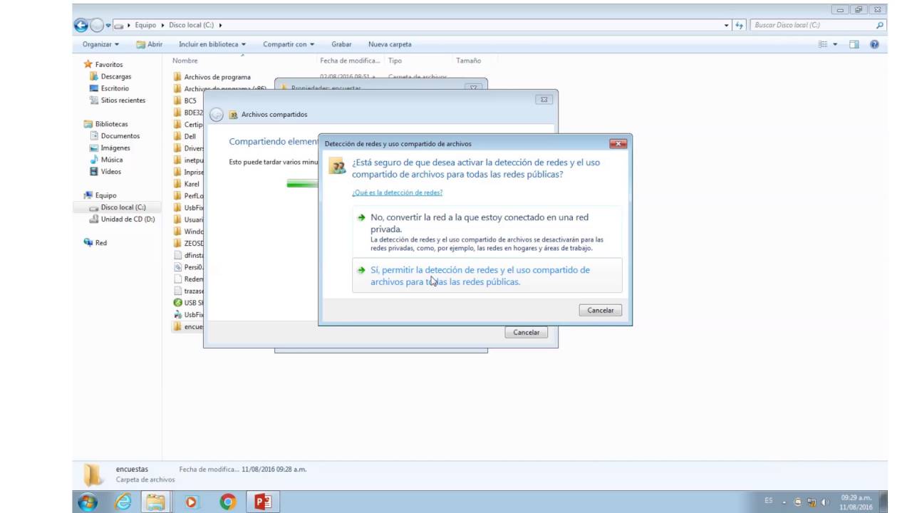
Task: Open PowerPoint taskbar icon
Action: click(263, 502)
